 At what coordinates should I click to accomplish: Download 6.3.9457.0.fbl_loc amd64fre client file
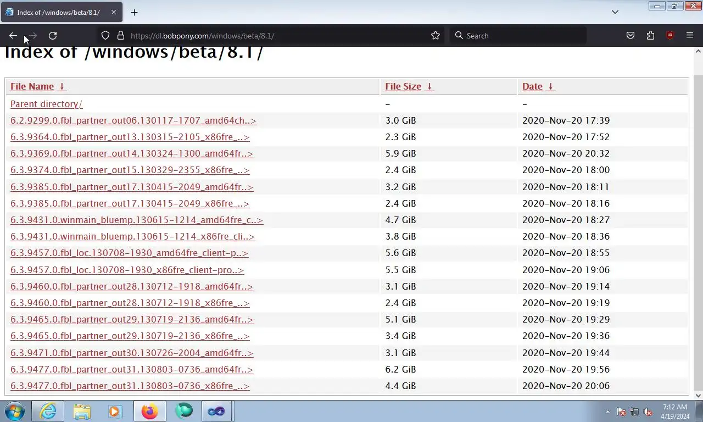point(129,253)
